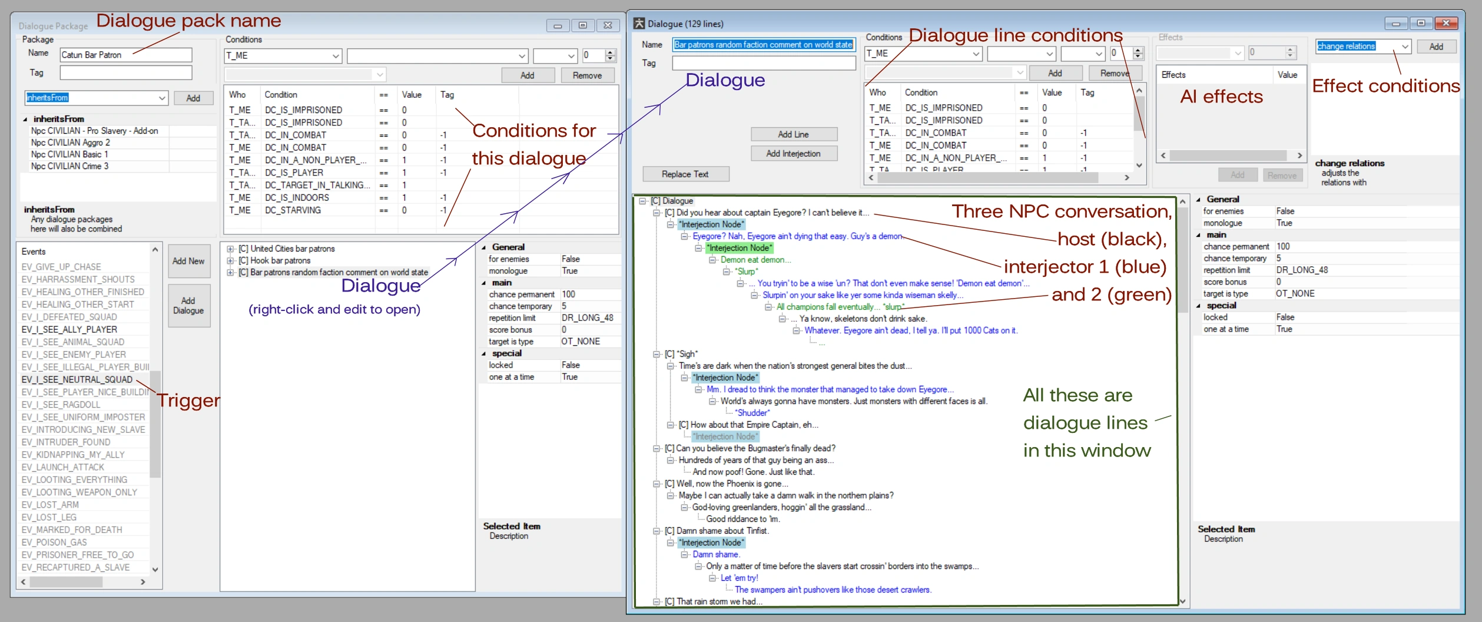
Task: Collapse the 'Did you hear about captain Eyegore' node
Action: click(657, 213)
